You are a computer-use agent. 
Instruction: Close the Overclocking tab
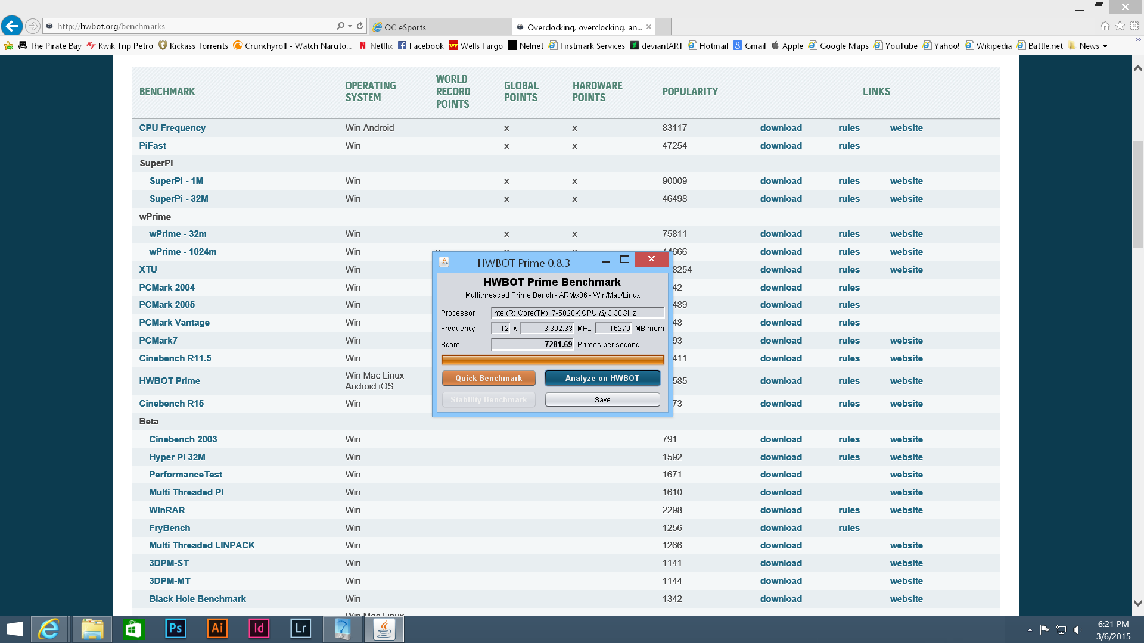click(x=649, y=27)
